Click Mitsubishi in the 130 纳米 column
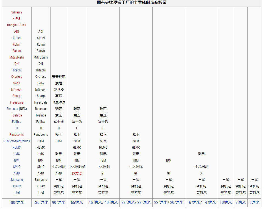The width and height of the screenshot is (268, 211). coord(41,57)
